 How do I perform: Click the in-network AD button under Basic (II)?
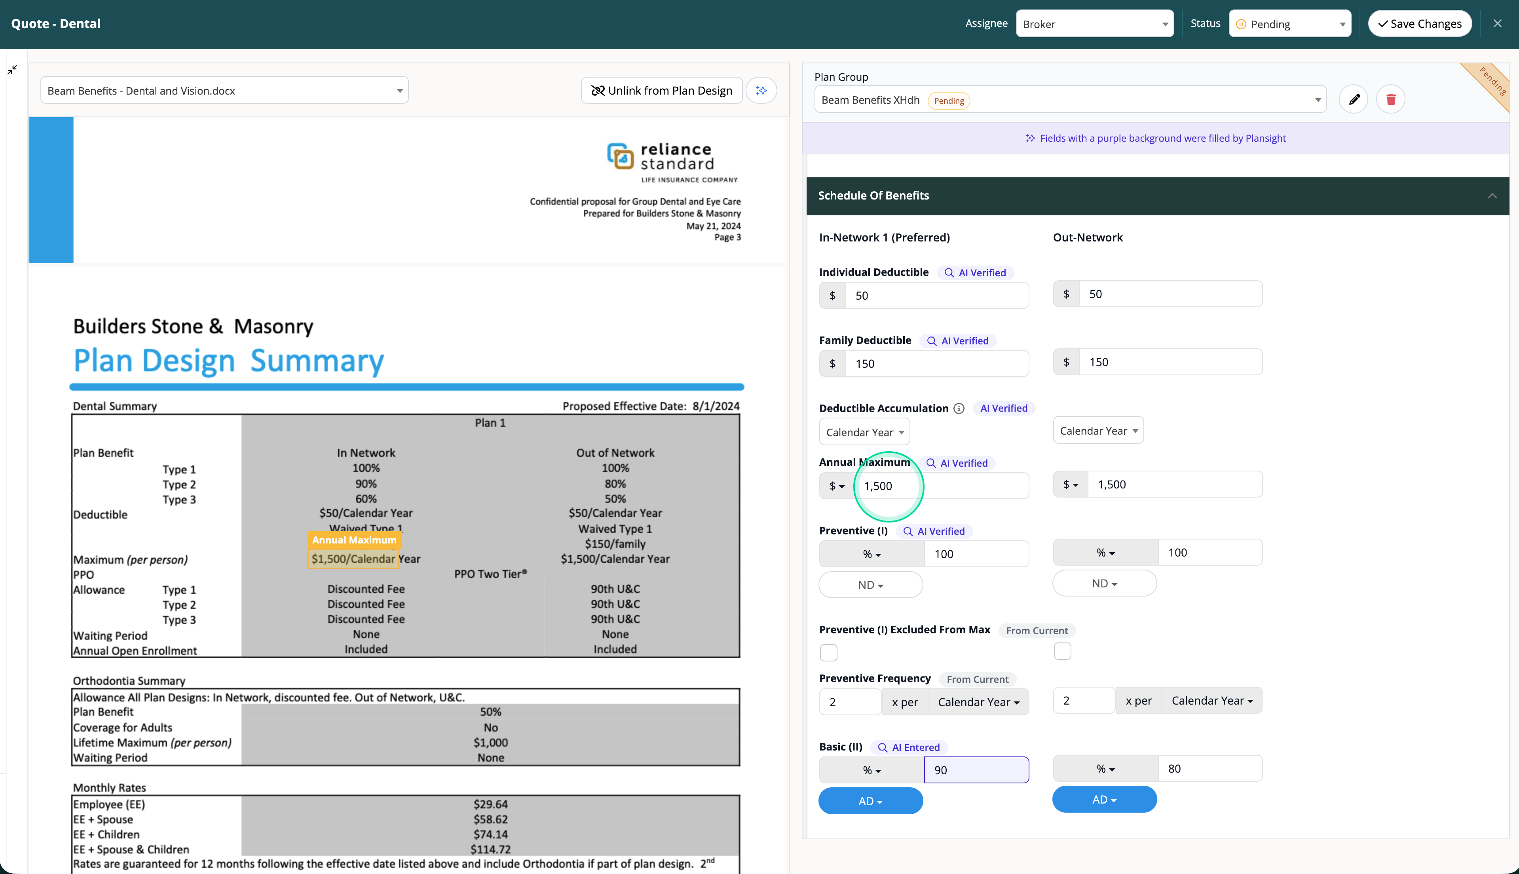[870, 801]
